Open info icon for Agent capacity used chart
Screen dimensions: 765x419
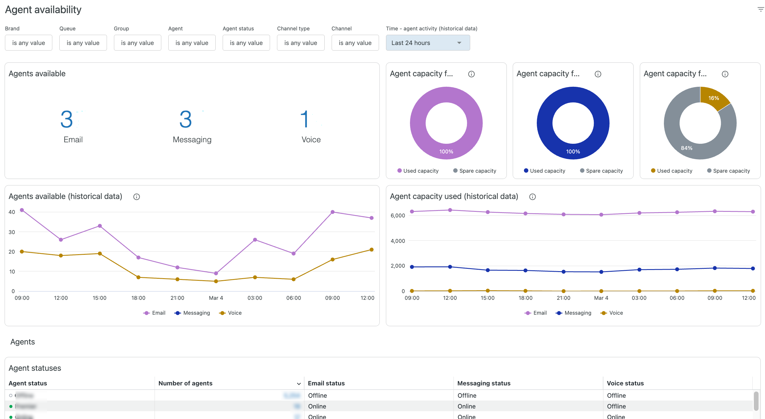tap(532, 197)
